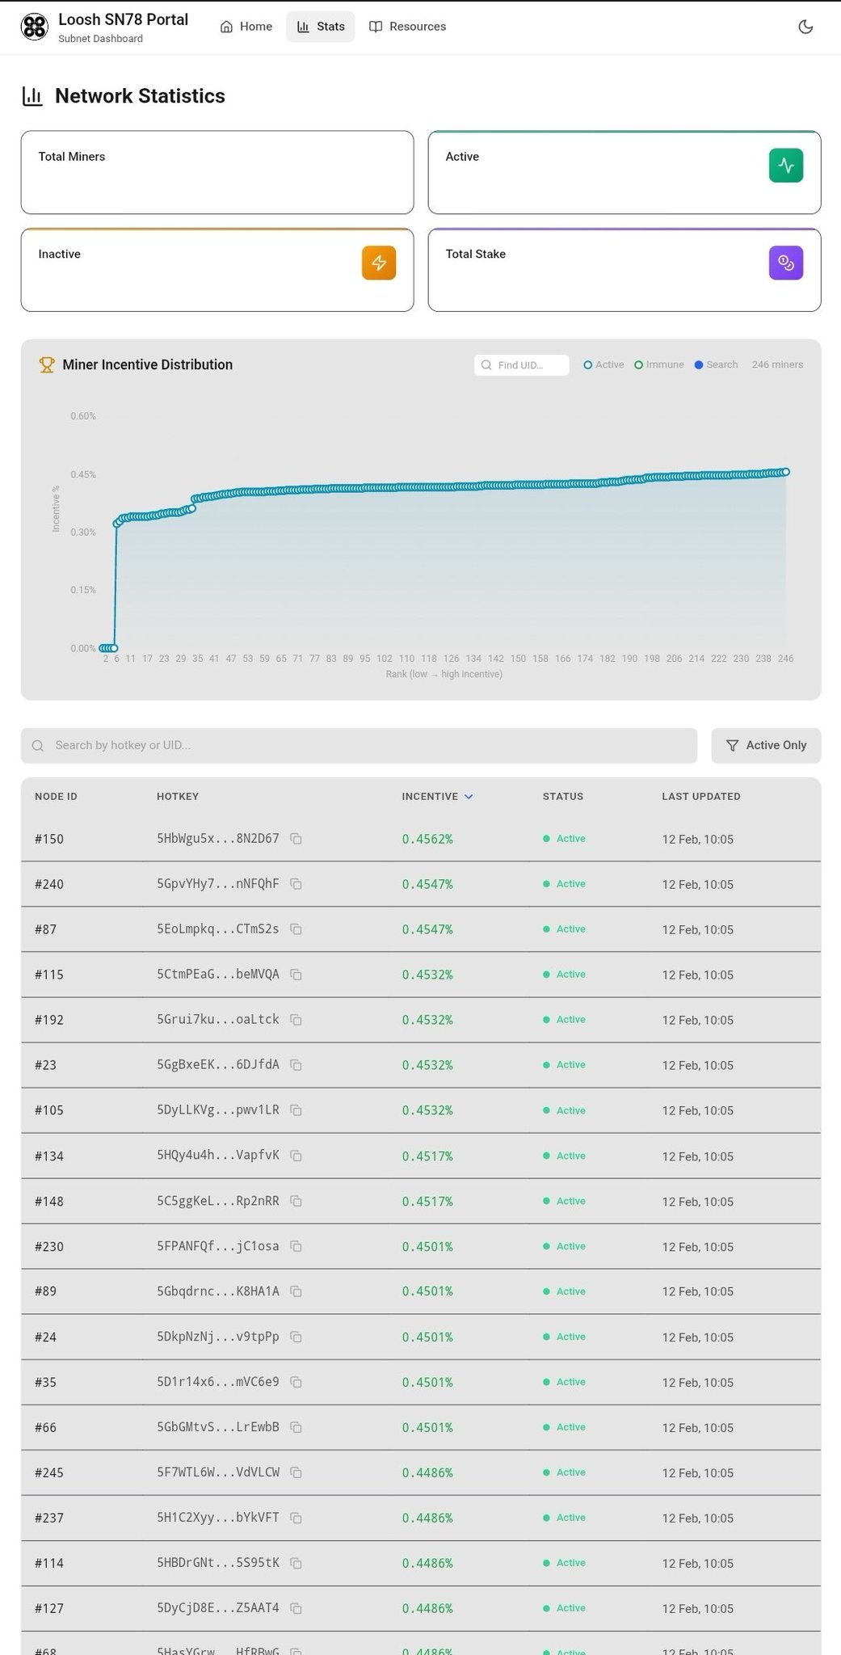The height and width of the screenshot is (1655, 841).
Task: Select the Stats navigation tab
Action: (x=321, y=27)
